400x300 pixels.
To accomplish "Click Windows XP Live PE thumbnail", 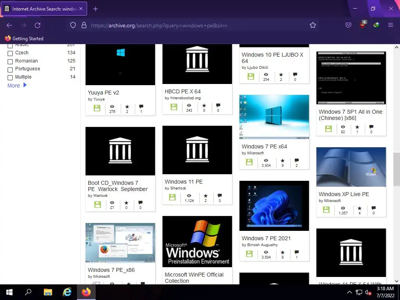I will point(351,167).
